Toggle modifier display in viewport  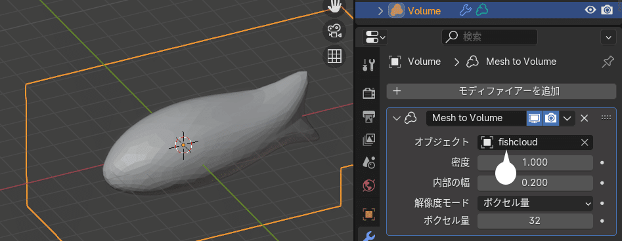tap(535, 118)
